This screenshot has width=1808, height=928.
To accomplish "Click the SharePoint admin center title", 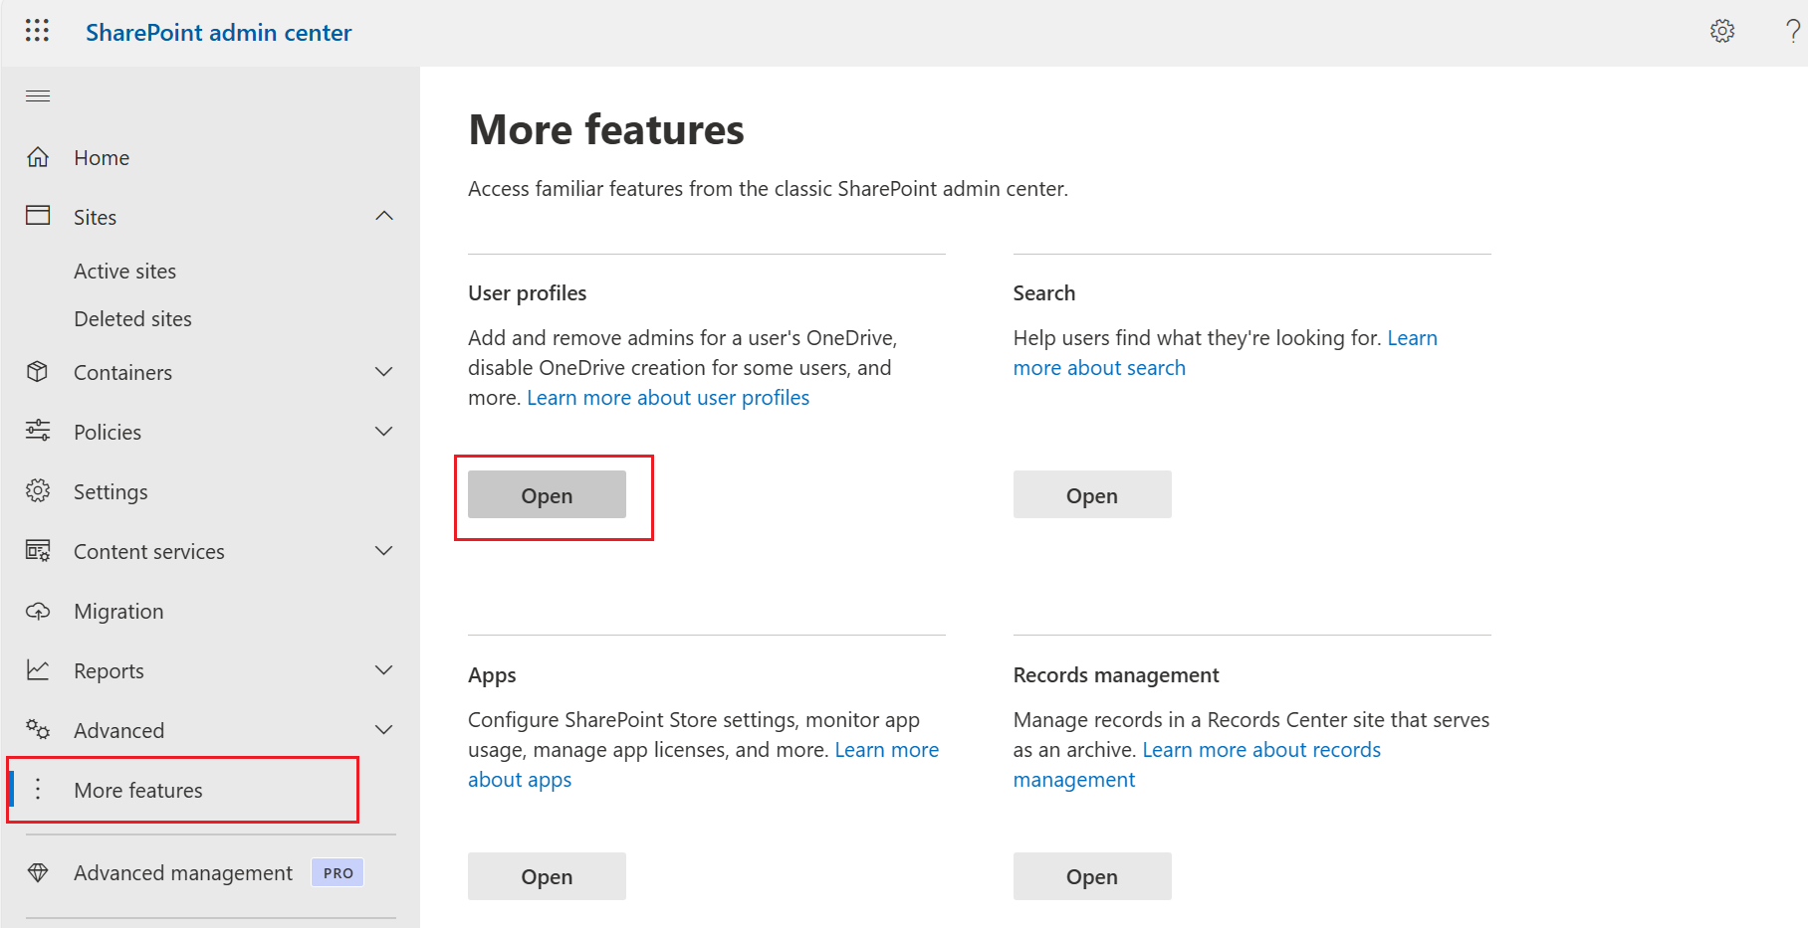I will 218,32.
